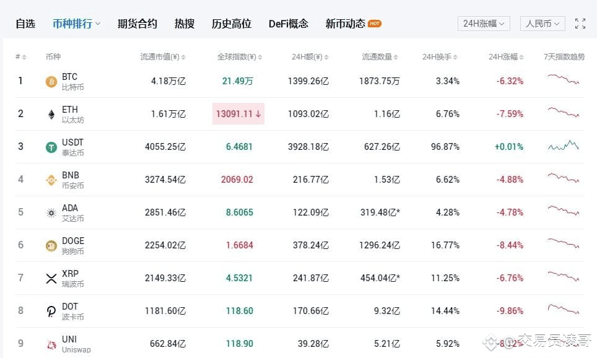597x358 pixels.
Task: Open the 24H涨幅 dropdown
Action: coord(484,24)
